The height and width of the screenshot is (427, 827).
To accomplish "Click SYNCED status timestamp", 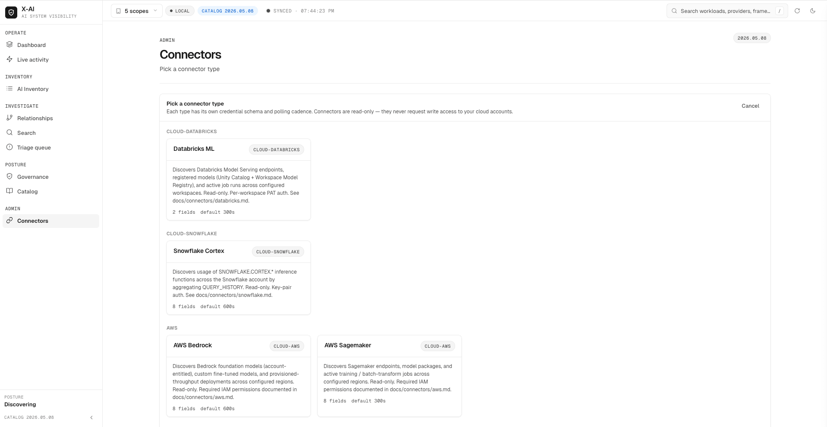I will coord(300,11).
